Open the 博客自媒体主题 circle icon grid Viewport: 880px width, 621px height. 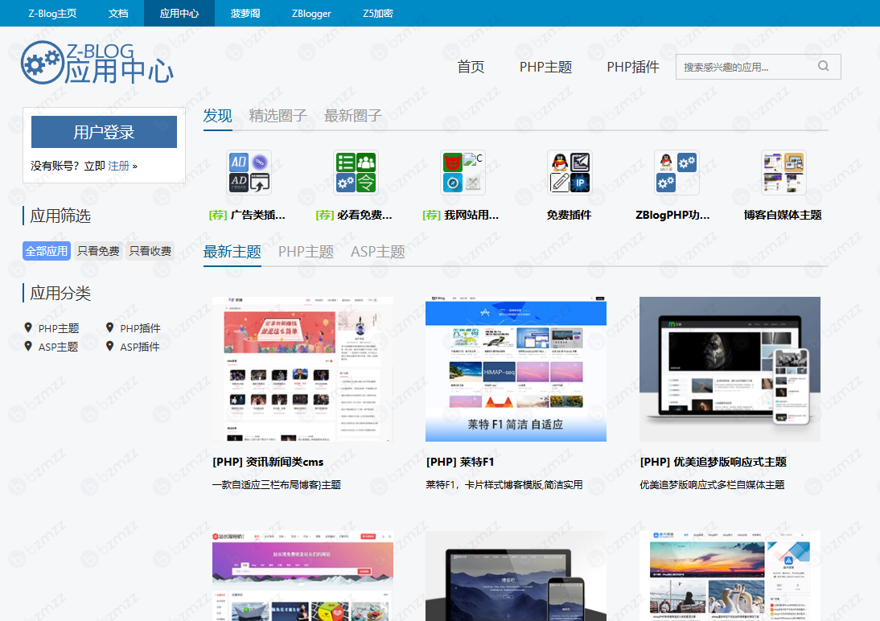click(x=783, y=172)
